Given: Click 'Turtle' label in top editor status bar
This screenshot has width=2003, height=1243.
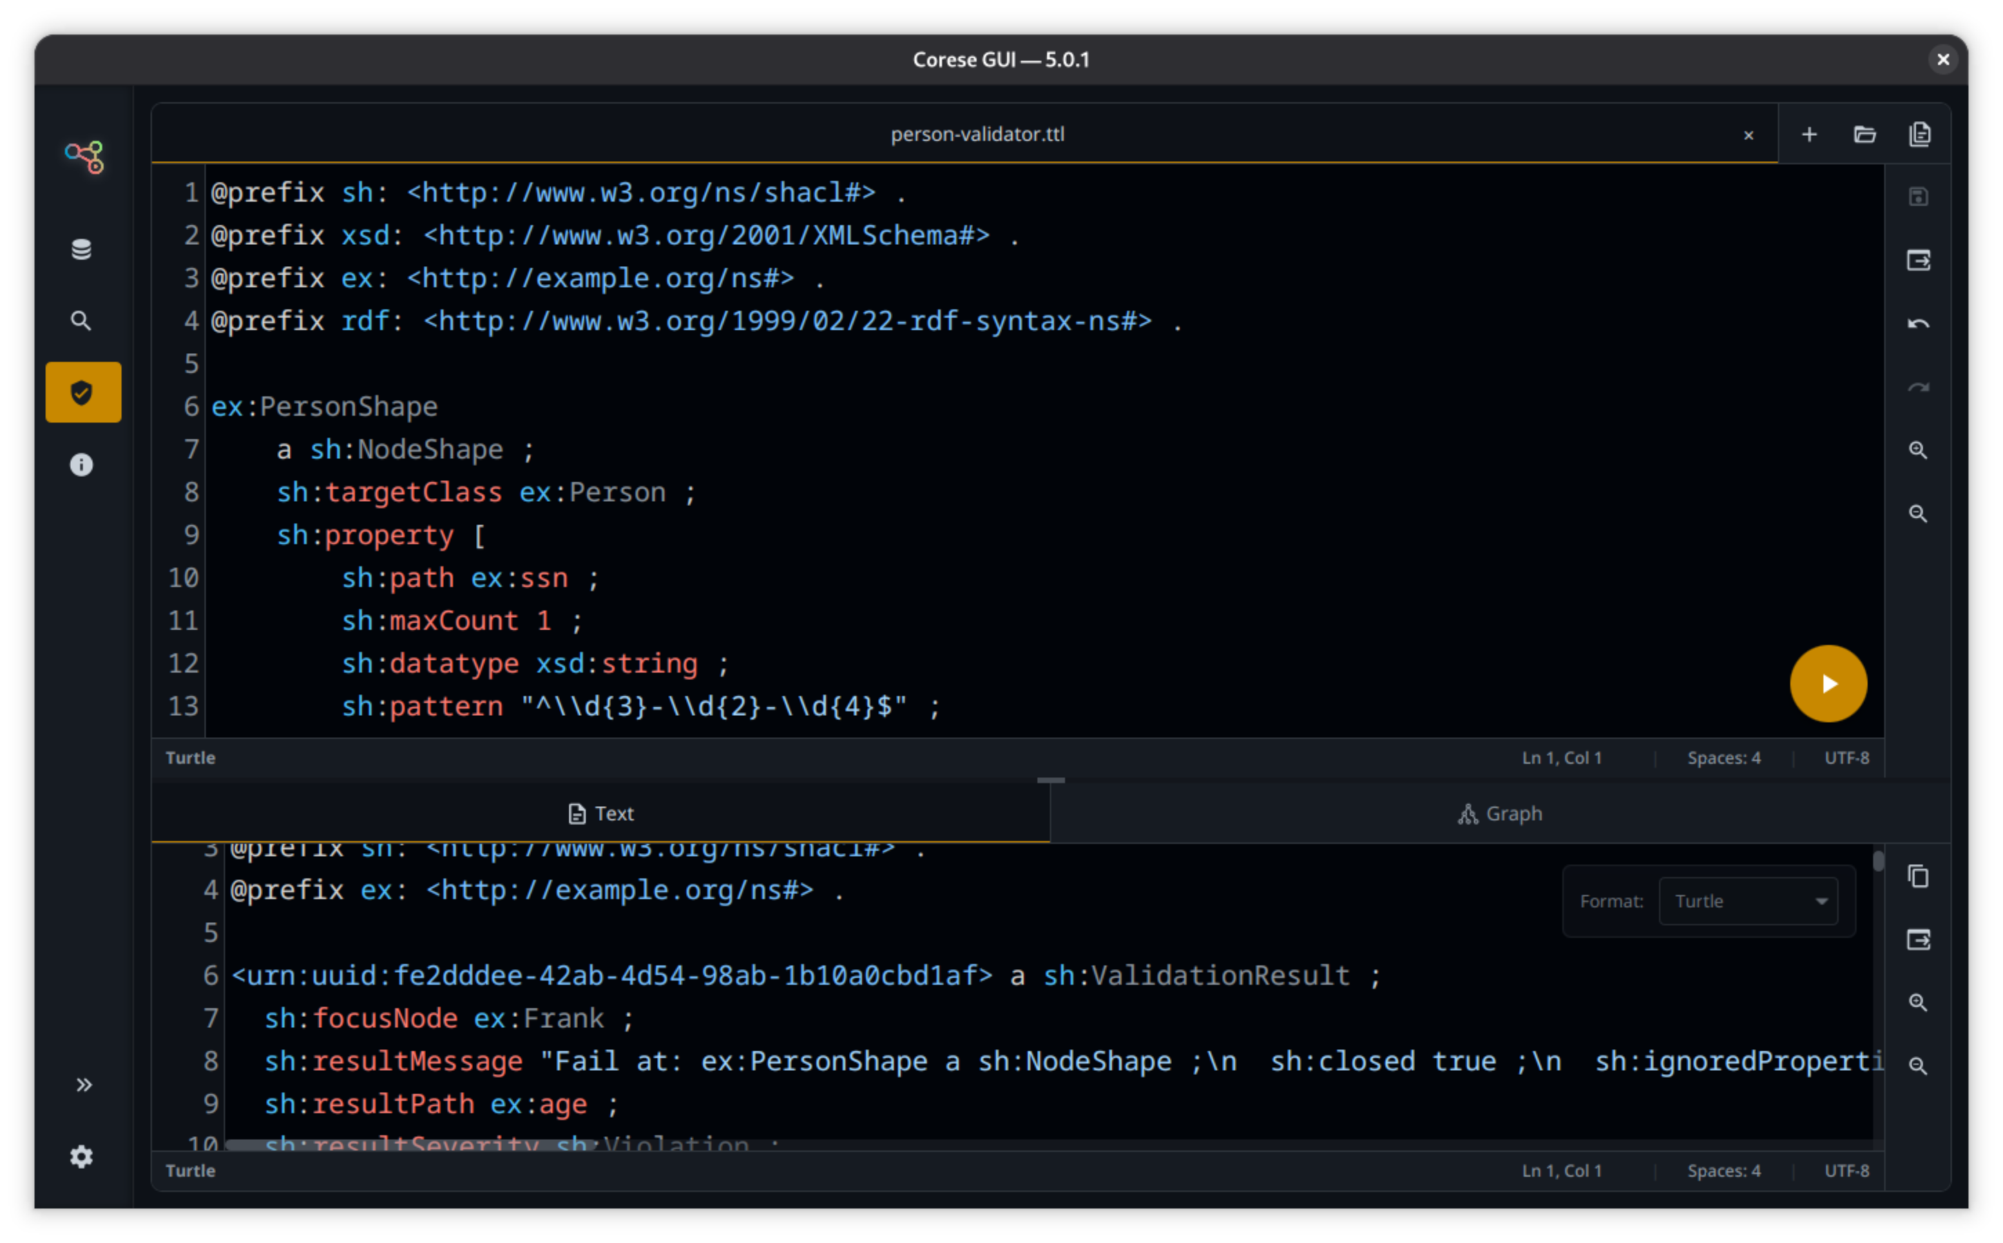Looking at the screenshot, I should 191,758.
